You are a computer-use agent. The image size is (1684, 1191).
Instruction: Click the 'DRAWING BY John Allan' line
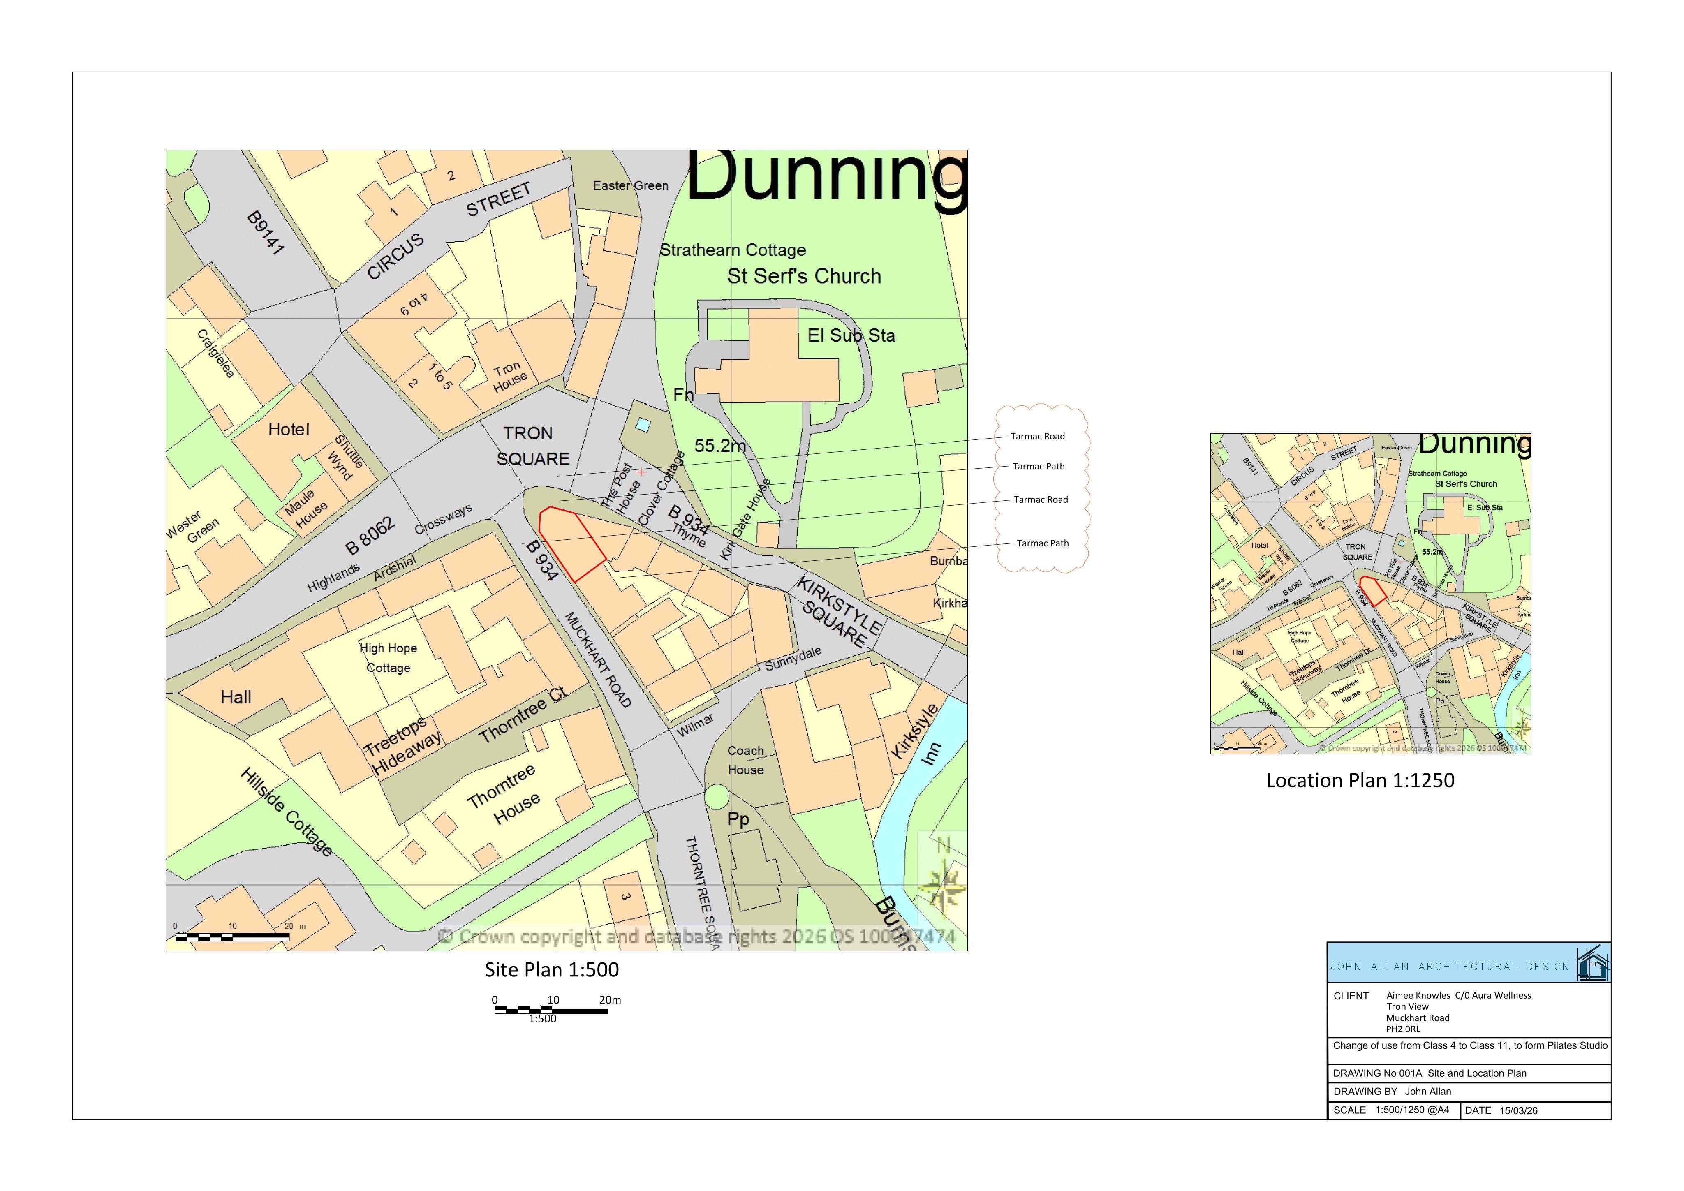pos(1392,1091)
